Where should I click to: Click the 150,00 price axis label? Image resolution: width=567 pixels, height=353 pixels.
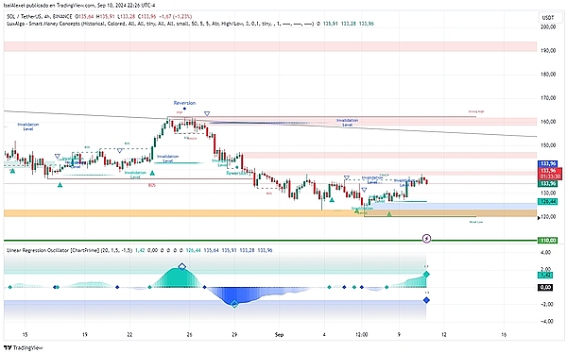coord(548,145)
